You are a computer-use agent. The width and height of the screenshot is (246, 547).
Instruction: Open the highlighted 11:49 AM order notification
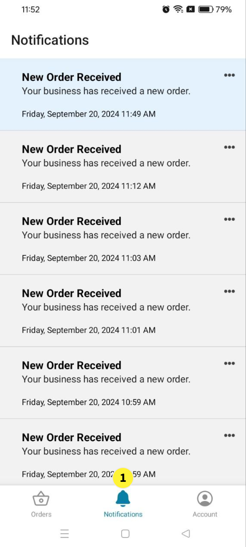107,95
